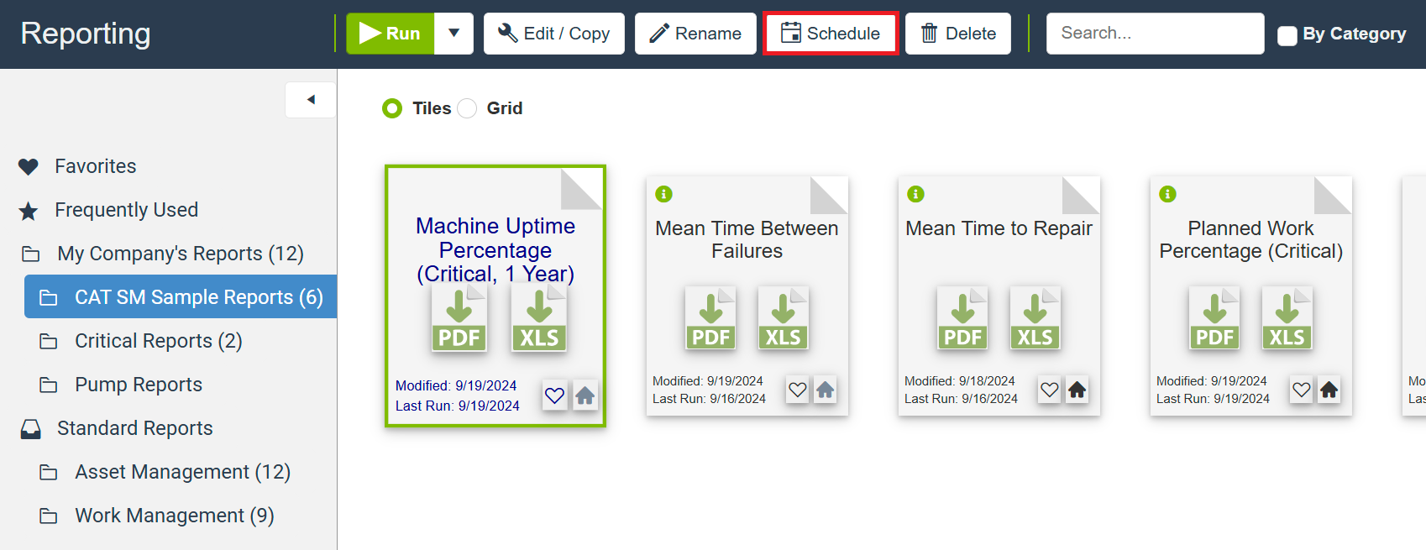Download PDF of Mean Time to Repair
The image size is (1426, 550).
[962, 318]
